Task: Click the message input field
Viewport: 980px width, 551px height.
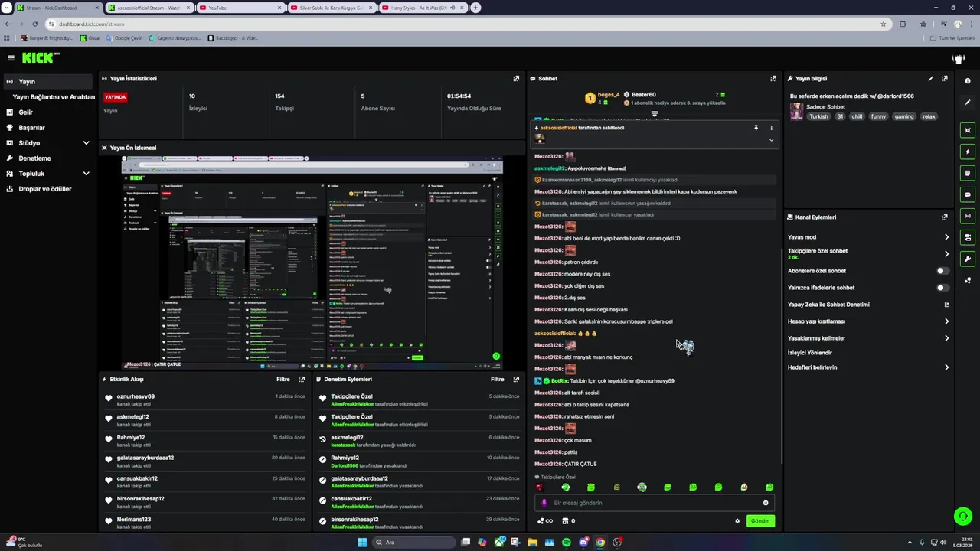Action: [x=655, y=503]
